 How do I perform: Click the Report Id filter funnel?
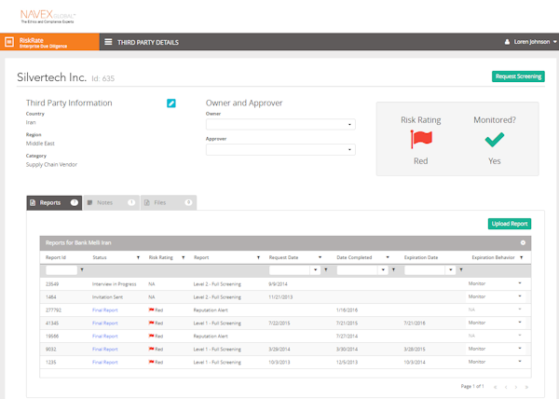coord(82,270)
